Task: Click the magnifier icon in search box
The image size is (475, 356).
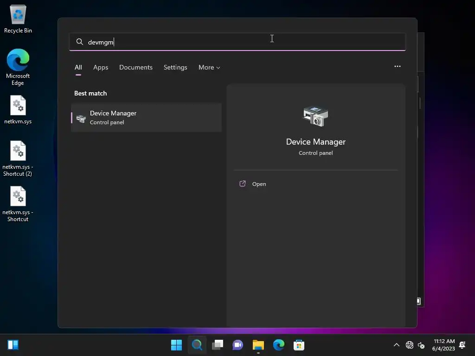Action: pos(80,42)
